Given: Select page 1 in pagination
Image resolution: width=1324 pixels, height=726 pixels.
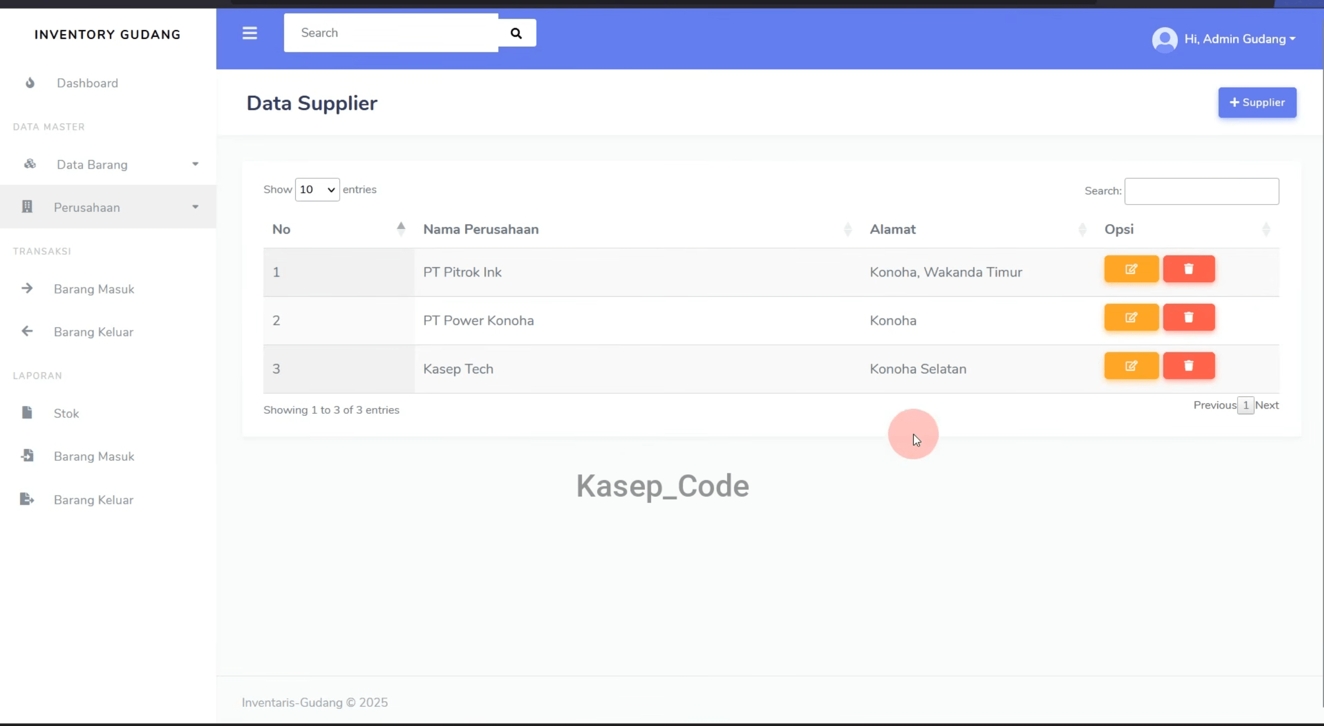Looking at the screenshot, I should [x=1246, y=405].
